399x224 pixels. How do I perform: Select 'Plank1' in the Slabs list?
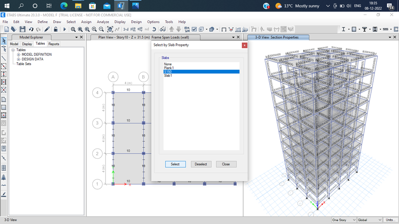[x=201, y=68]
